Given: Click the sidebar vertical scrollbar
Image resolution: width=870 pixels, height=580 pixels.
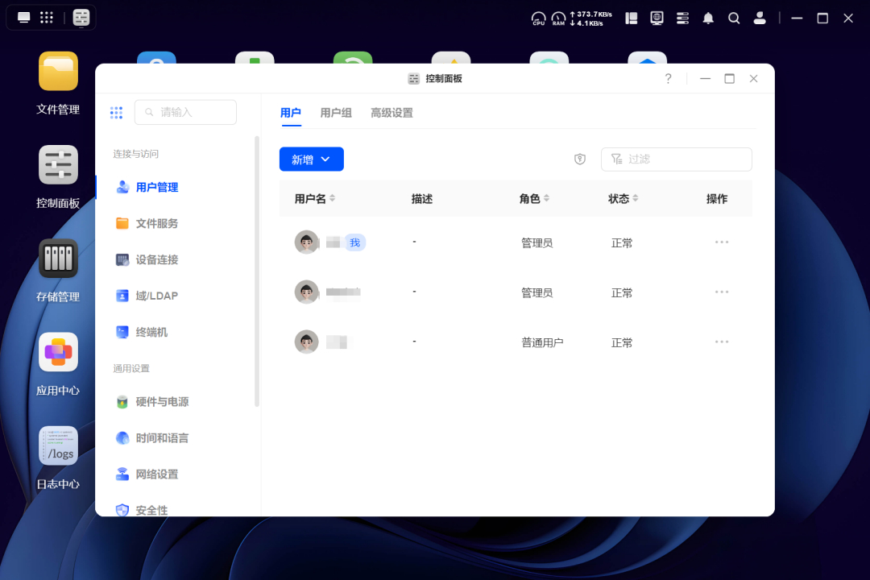Looking at the screenshot, I should click(x=257, y=271).
